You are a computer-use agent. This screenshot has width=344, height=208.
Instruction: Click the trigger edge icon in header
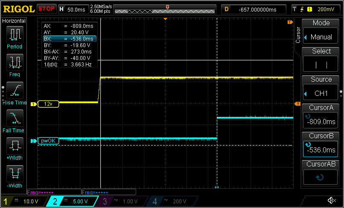[302, 9]
